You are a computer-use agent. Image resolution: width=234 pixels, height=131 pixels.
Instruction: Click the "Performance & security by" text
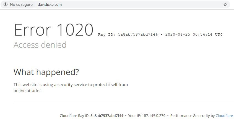coord(192,116)
